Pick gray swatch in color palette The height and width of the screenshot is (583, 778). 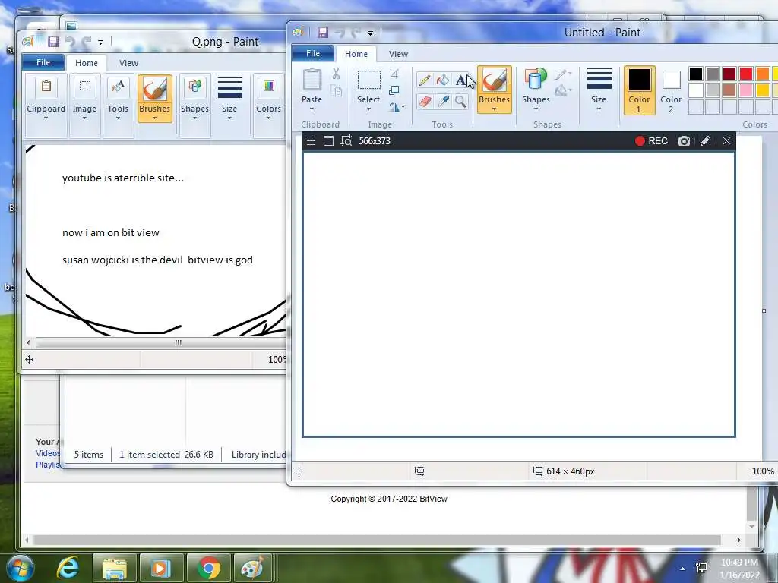713,74
